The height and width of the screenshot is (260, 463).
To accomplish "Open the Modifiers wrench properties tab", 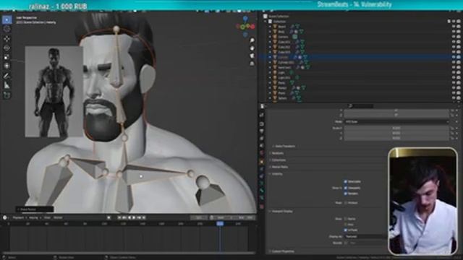I will pyautogui.click(x=262, y=169).
